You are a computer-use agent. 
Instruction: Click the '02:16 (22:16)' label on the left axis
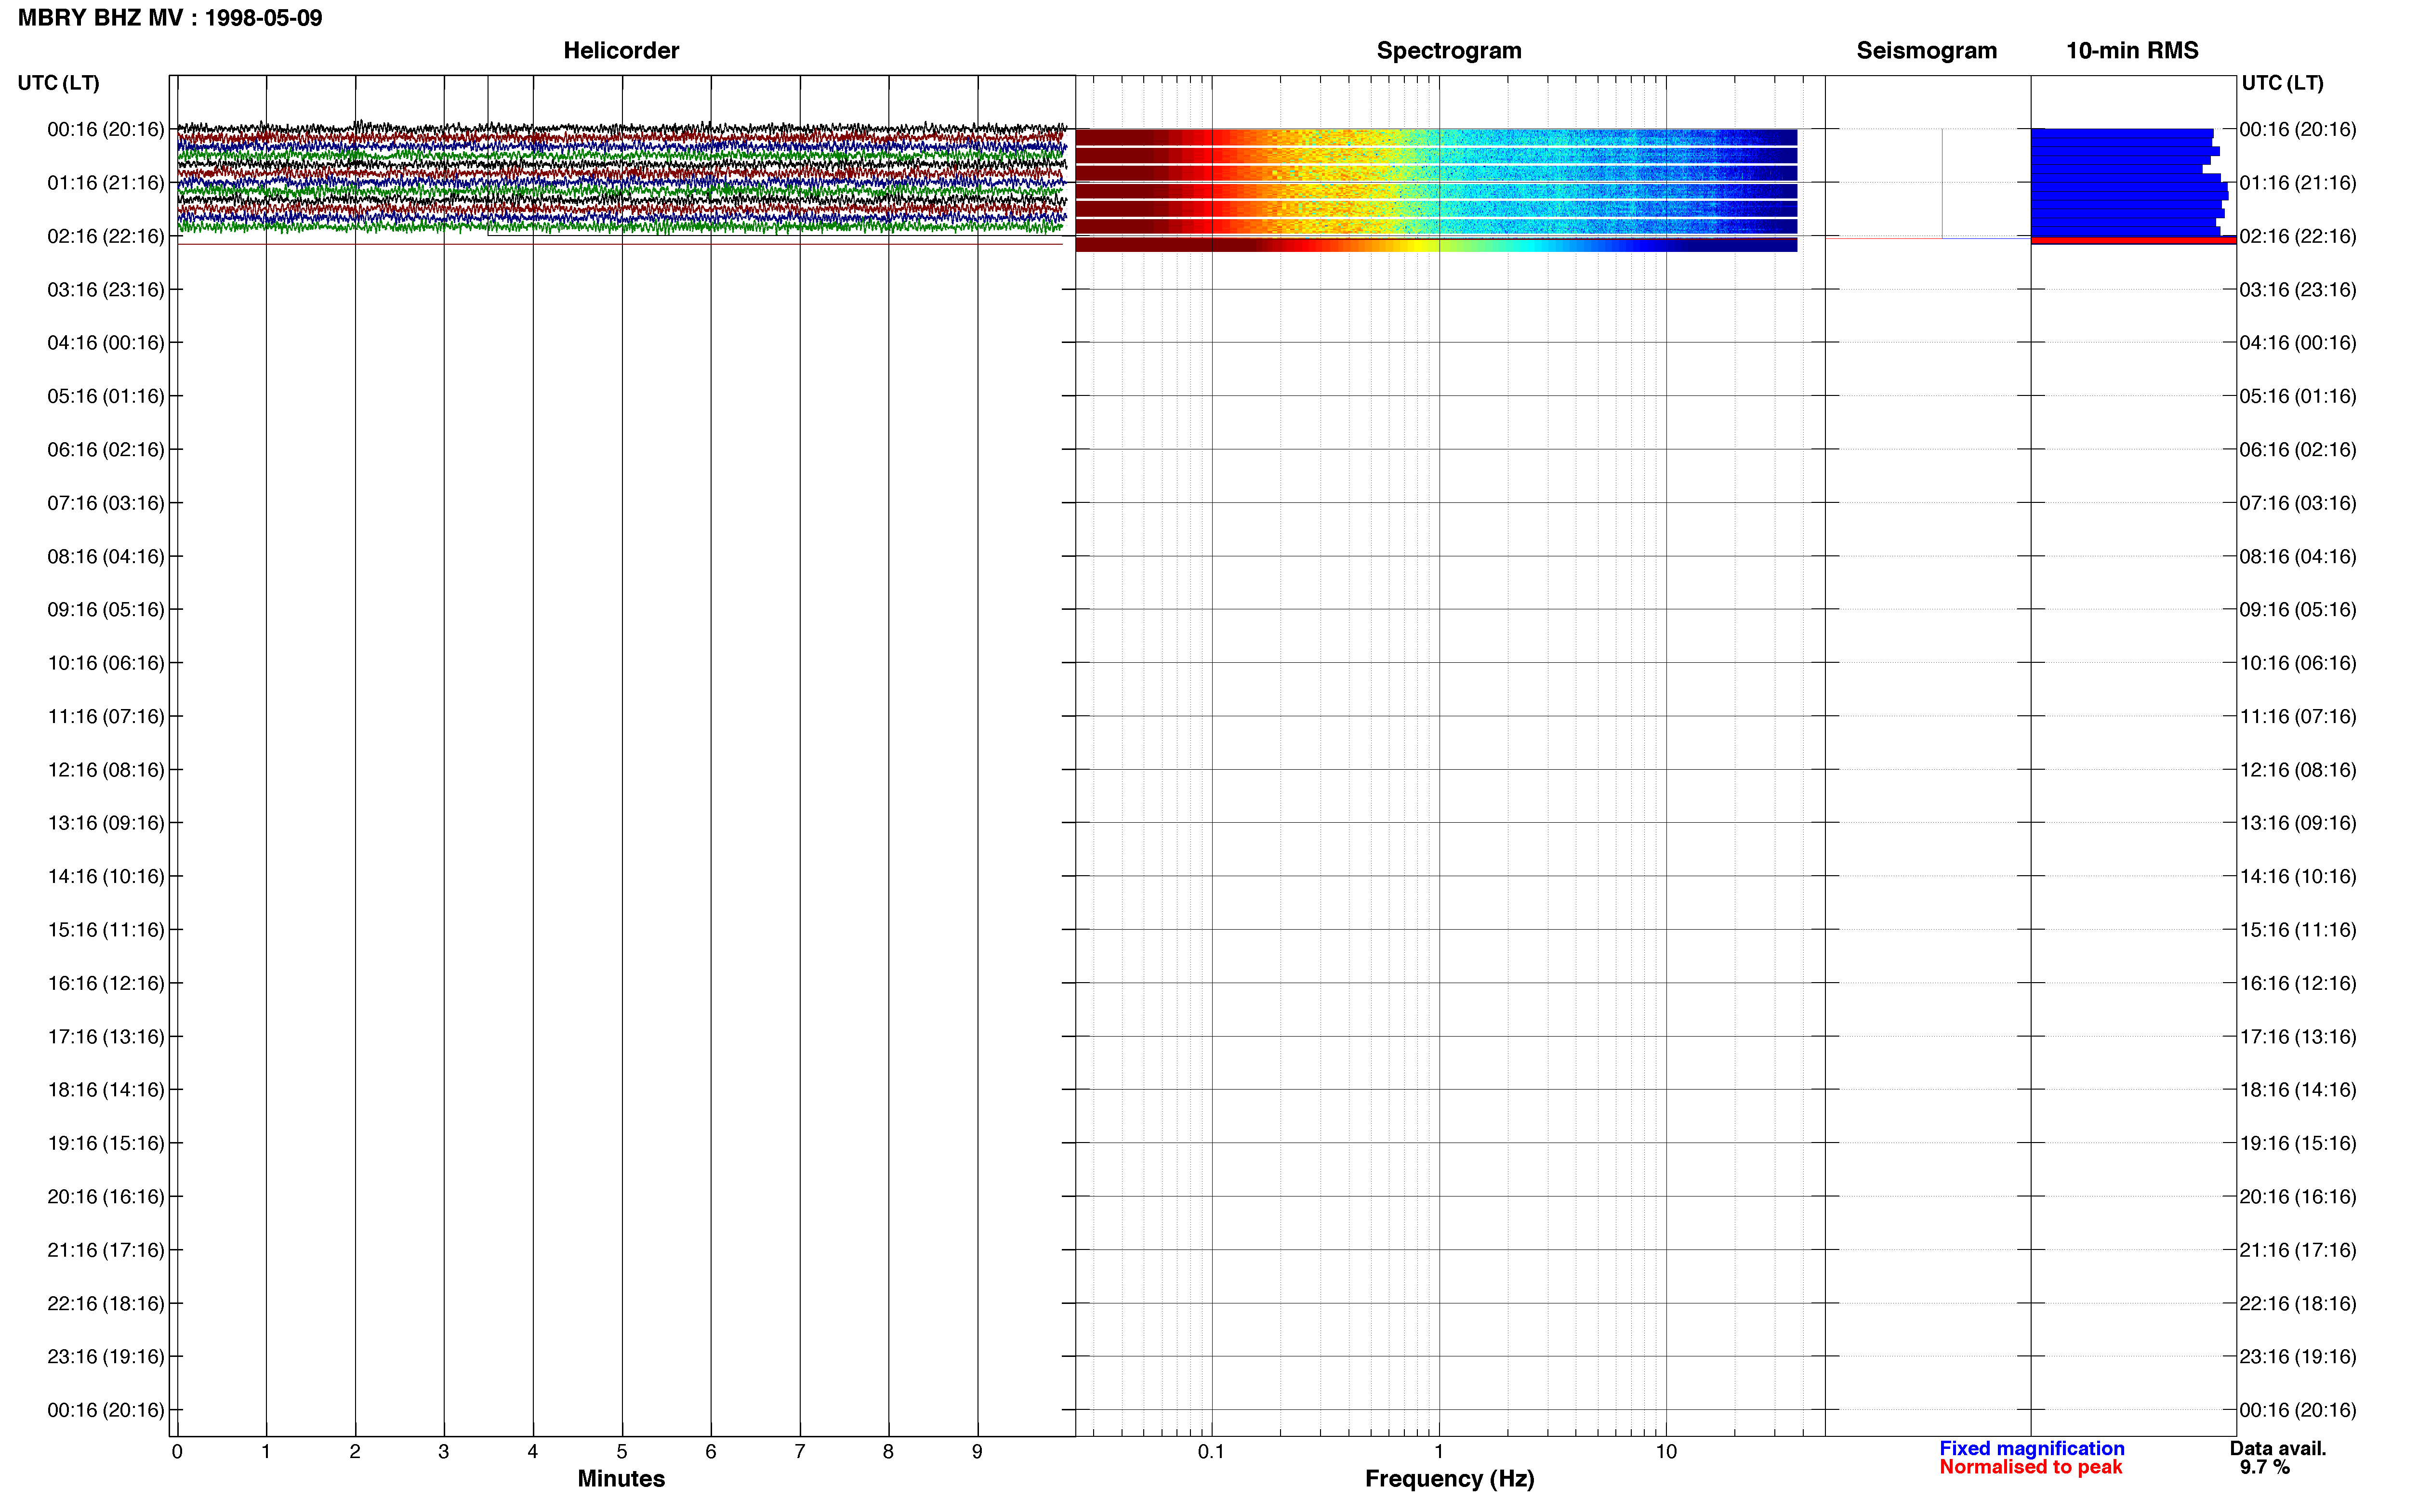pyautogui.click(x=106, y=236)
